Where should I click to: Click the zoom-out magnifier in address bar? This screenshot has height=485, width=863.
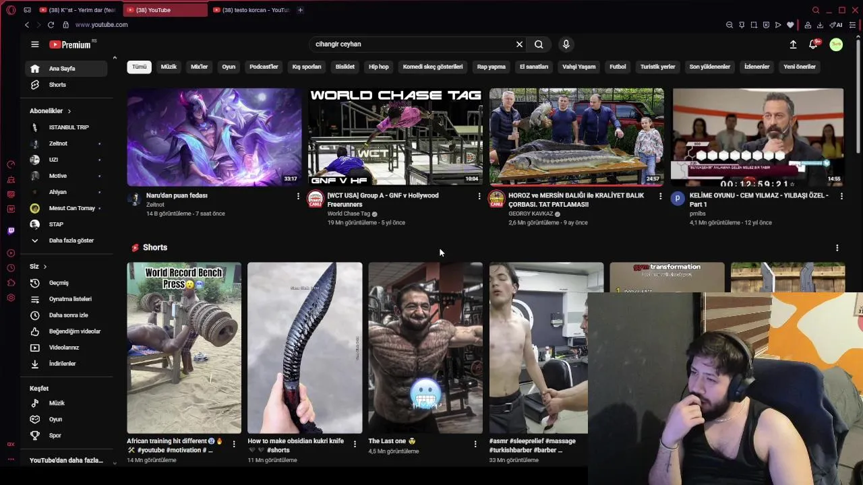coord(729,25)
